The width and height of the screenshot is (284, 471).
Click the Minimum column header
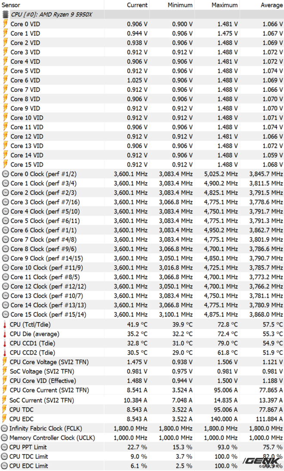180,5
